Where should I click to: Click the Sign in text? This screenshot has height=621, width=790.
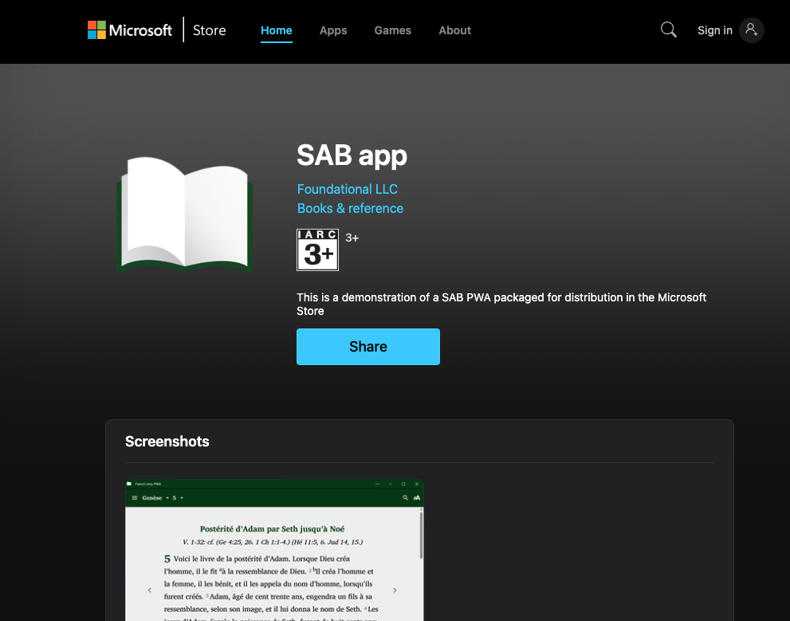[714, 30]
